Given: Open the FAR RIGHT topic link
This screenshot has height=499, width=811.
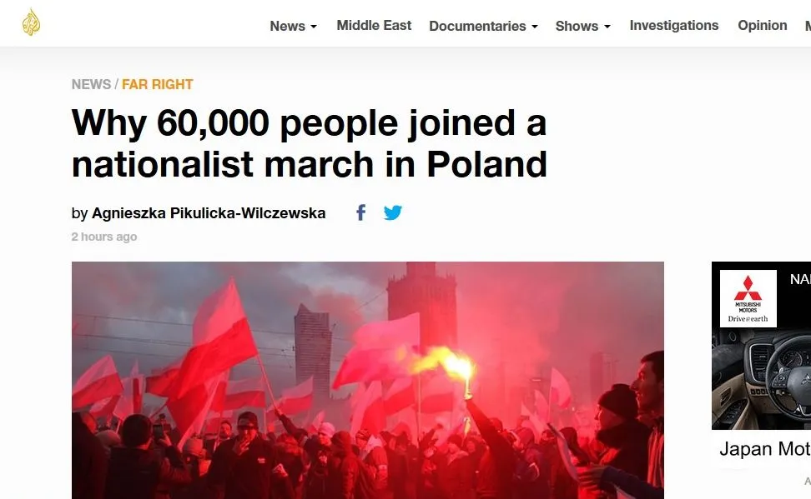Looking at the screenshot, I should (x=158, y=84).
